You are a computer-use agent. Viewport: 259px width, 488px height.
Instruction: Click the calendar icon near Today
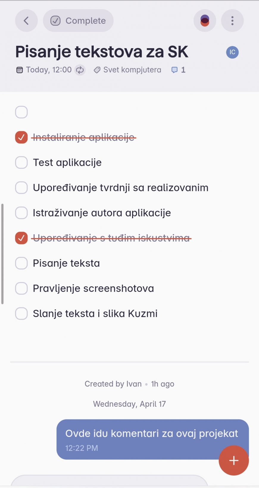(x=19, y=70)
